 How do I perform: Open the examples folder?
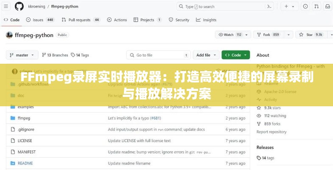pos(25,107)
